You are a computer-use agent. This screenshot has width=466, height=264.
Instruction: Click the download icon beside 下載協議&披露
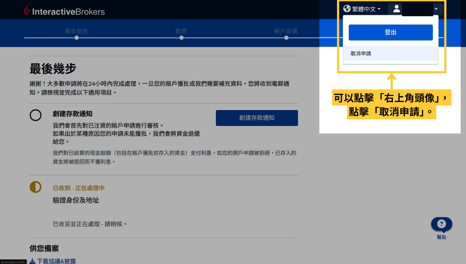[x=32, y=261]
